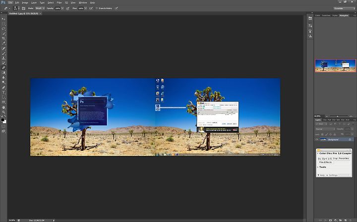Select the Lasso tool

pos(3,29)
